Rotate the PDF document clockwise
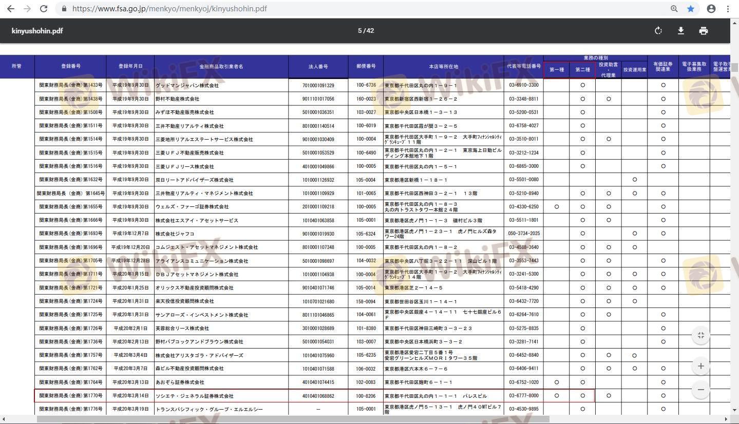This screenshot has width=739, height=424. pos(658,31)
